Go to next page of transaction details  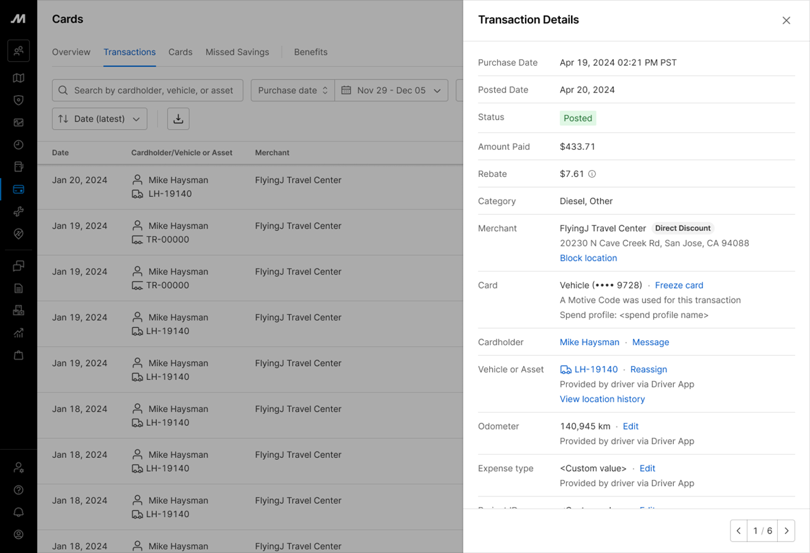pos(786,530)
